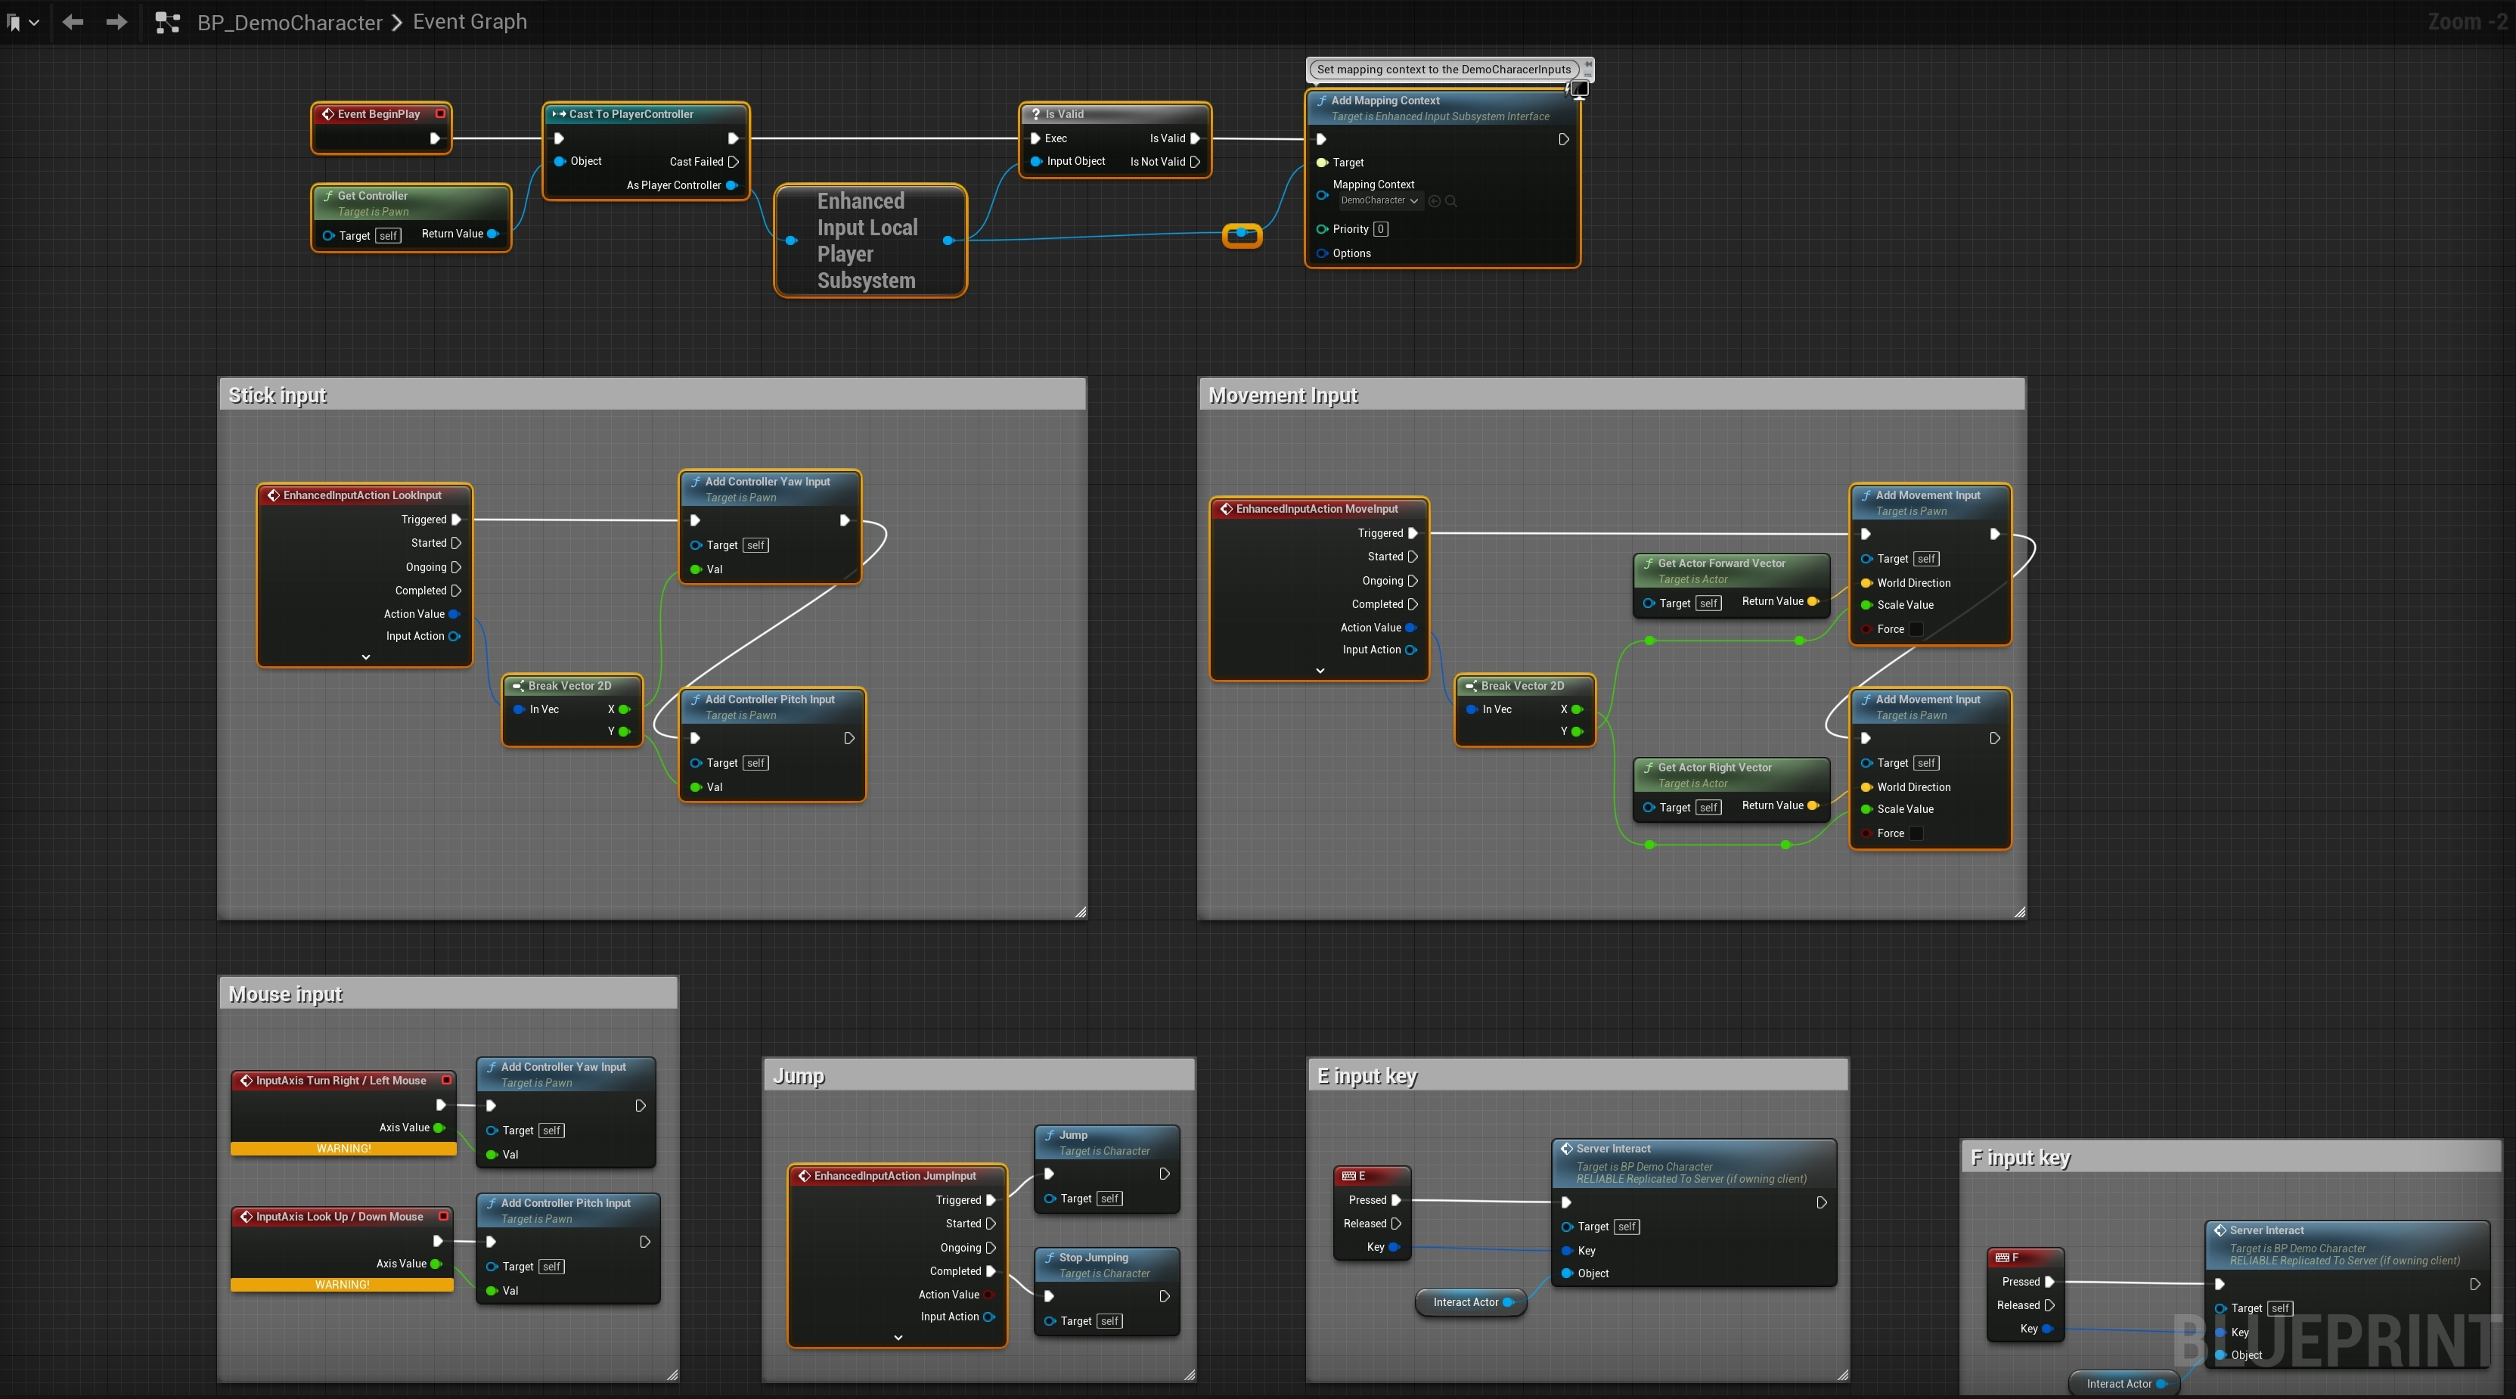Click the use-selected-asset arrow icon

click(x=1434, y=201)
